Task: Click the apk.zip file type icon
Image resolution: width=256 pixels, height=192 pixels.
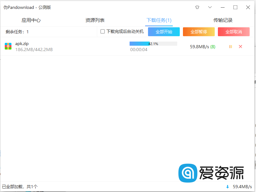Action: (8, 46)
